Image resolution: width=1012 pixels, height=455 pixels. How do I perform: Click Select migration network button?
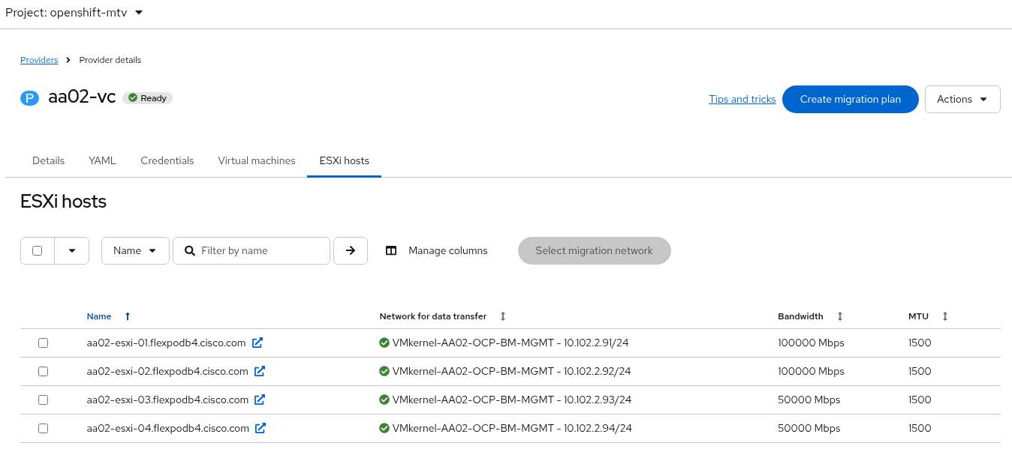coord(595,250)
